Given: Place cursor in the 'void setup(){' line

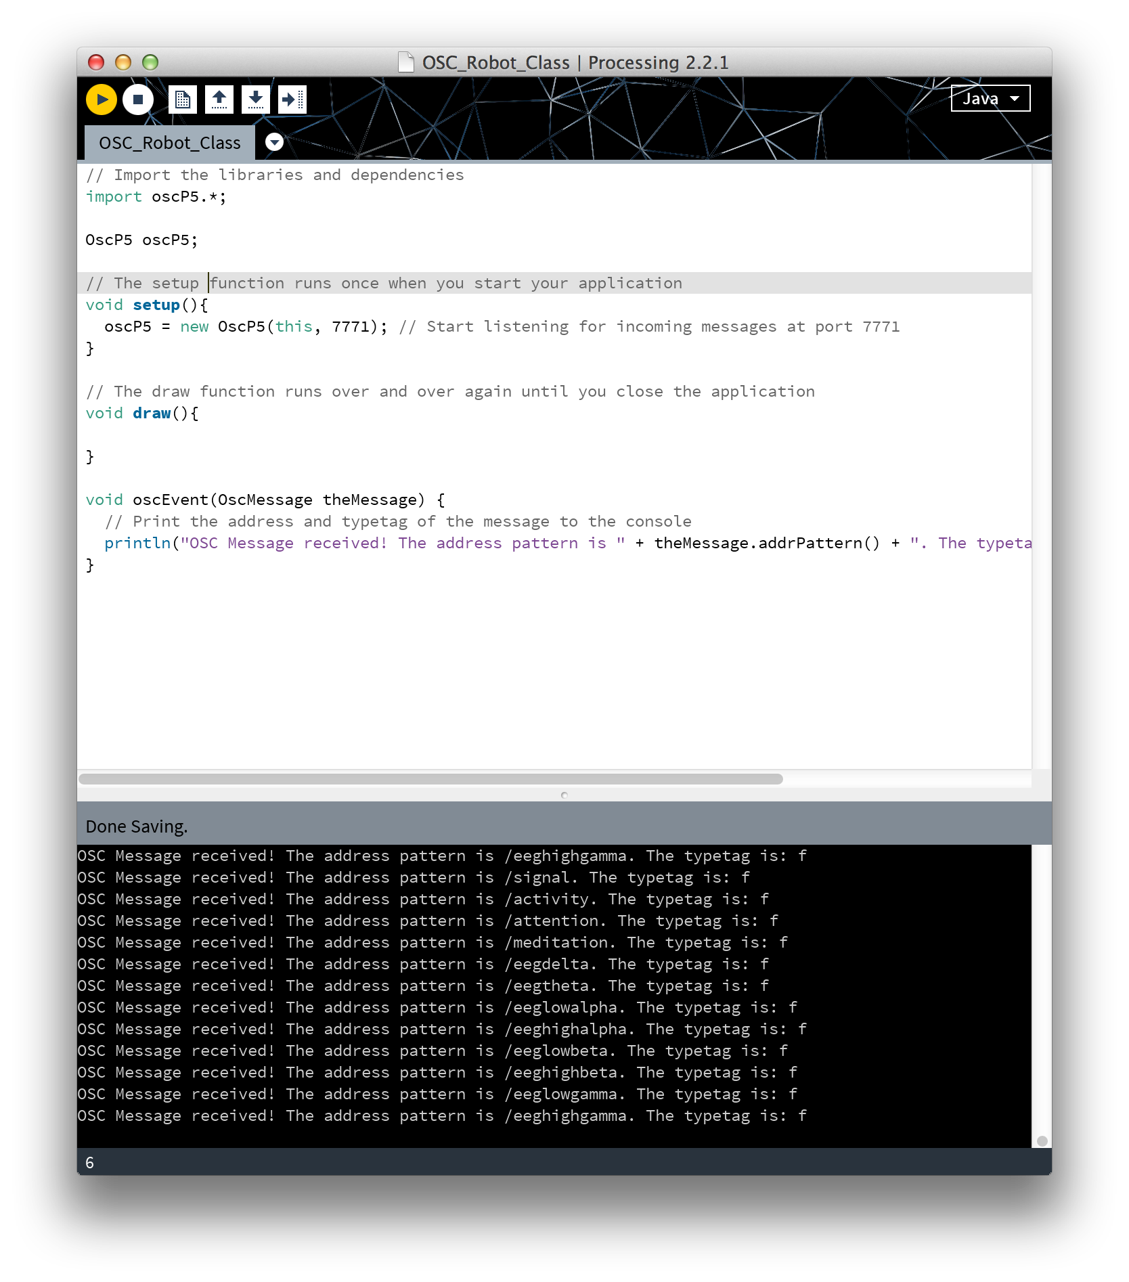Looking at the screenshot, I should click(147, 305).
